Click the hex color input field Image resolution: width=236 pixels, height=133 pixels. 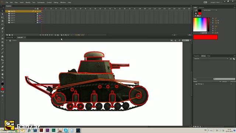[x=204, y=33]
